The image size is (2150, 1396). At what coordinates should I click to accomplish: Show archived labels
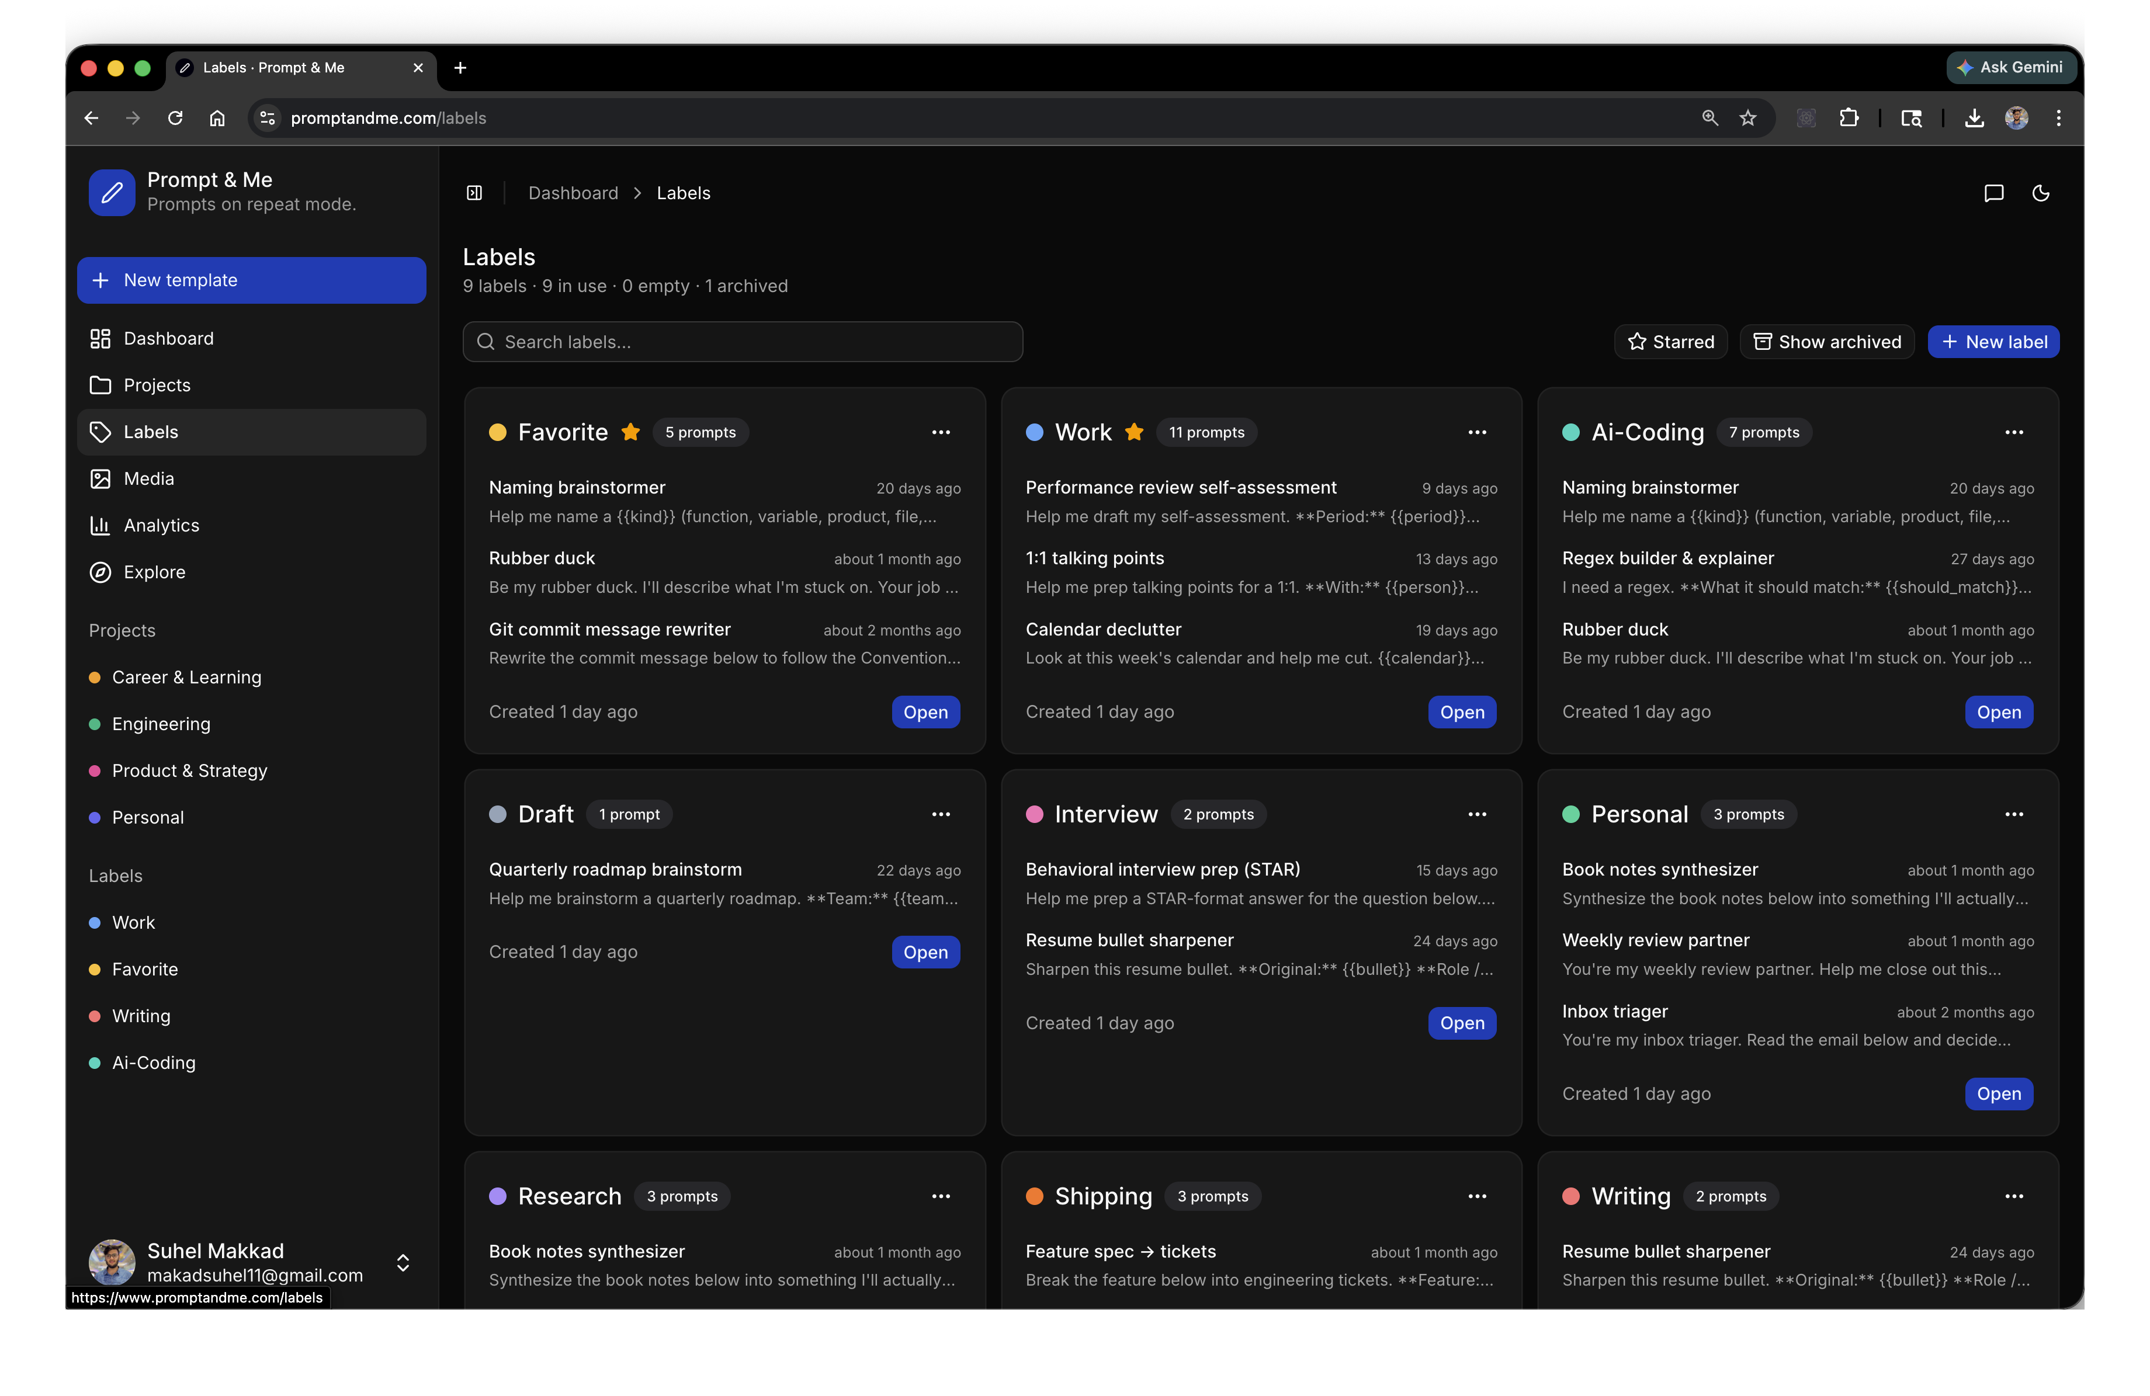pos(1826,342)
